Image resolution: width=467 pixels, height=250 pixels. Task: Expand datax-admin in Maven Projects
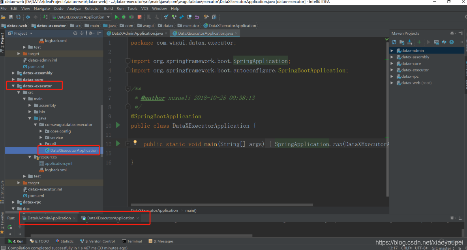[392, 50]
